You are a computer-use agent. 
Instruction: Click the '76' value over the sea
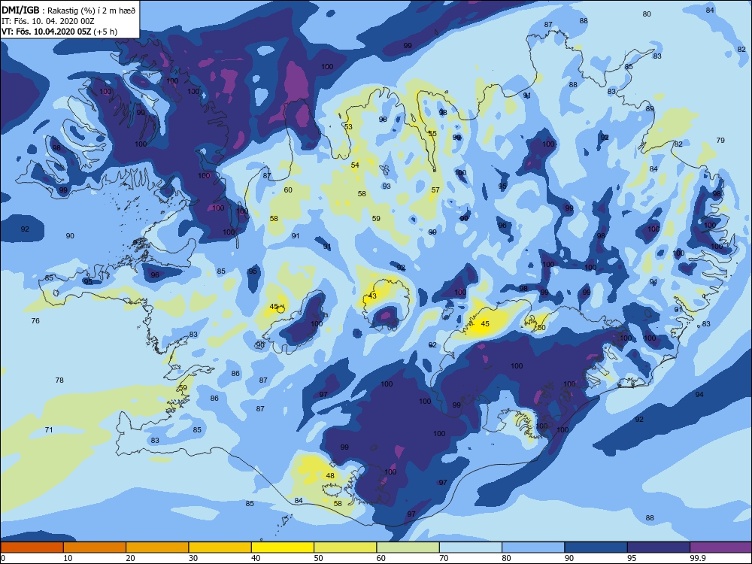(35, 320)
